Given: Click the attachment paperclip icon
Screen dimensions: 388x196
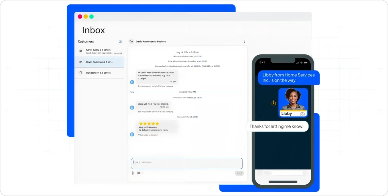Looking at the screenshot, I should click(133, 173).
